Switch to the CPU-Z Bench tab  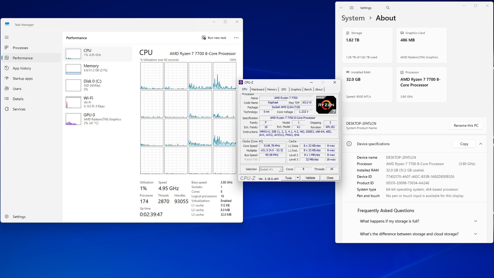coord(308,90)
